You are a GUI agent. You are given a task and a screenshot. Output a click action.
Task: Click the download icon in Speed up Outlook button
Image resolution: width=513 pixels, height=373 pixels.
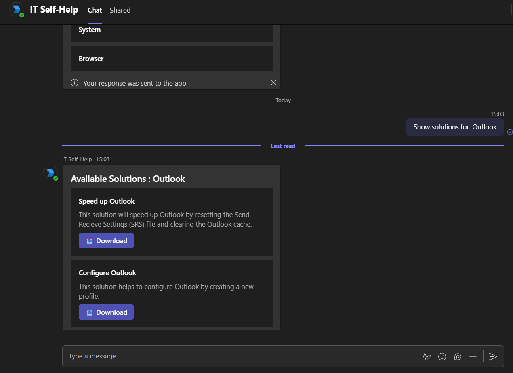pos(90,241)
